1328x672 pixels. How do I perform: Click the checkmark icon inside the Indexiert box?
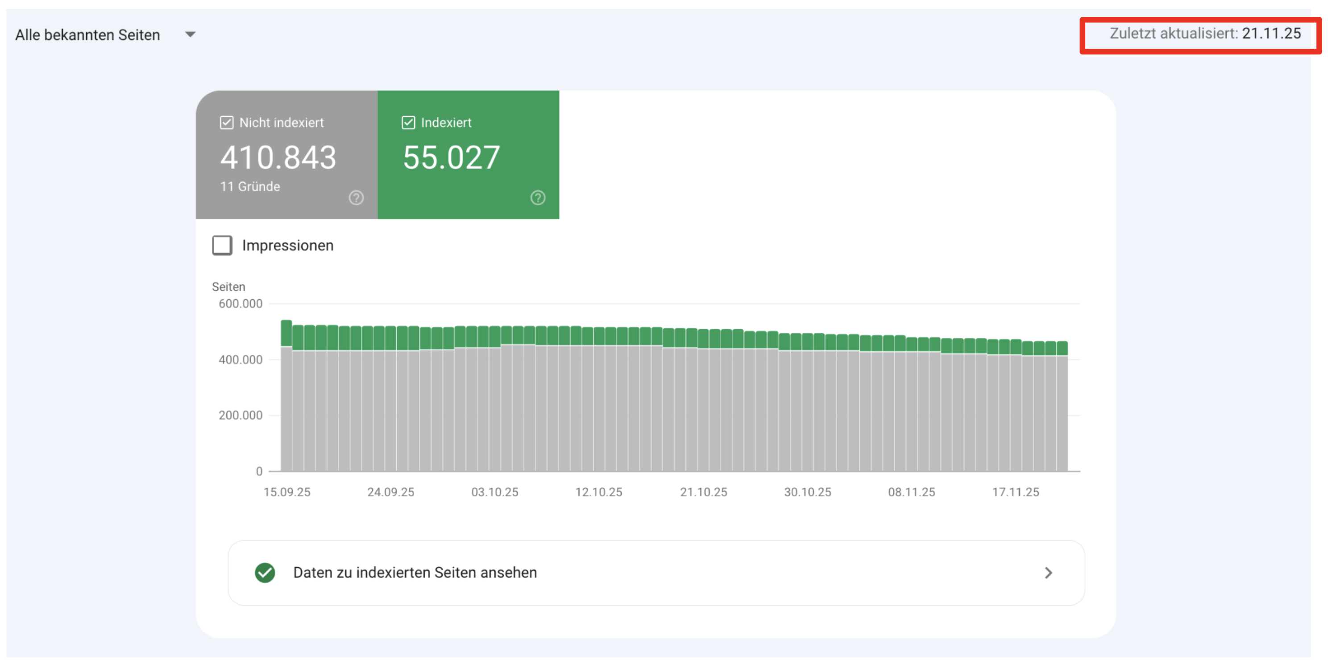pos(408,122)
